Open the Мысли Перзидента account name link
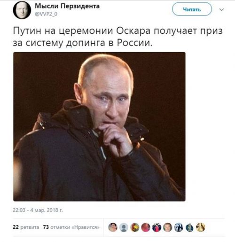Image resolution: width=235 pixels, height=242 pixels. pyautogui.click(x=67, y=6)
